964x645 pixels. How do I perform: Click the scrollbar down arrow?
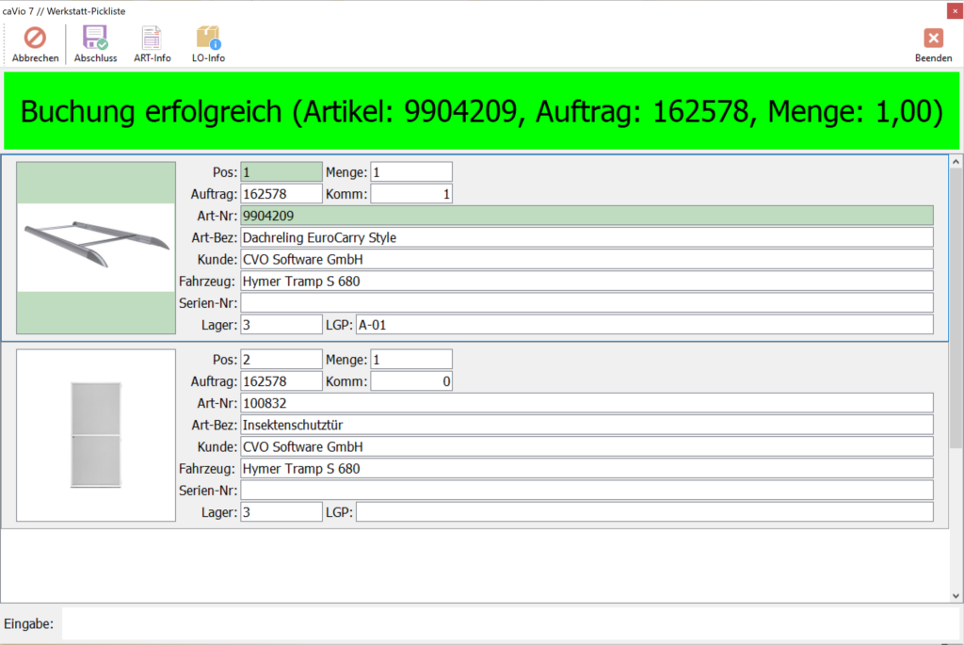[956, 595]
